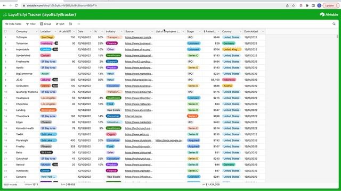
Task: Open the # Laid Off column dropdown arrow
Action: point(74,32)
